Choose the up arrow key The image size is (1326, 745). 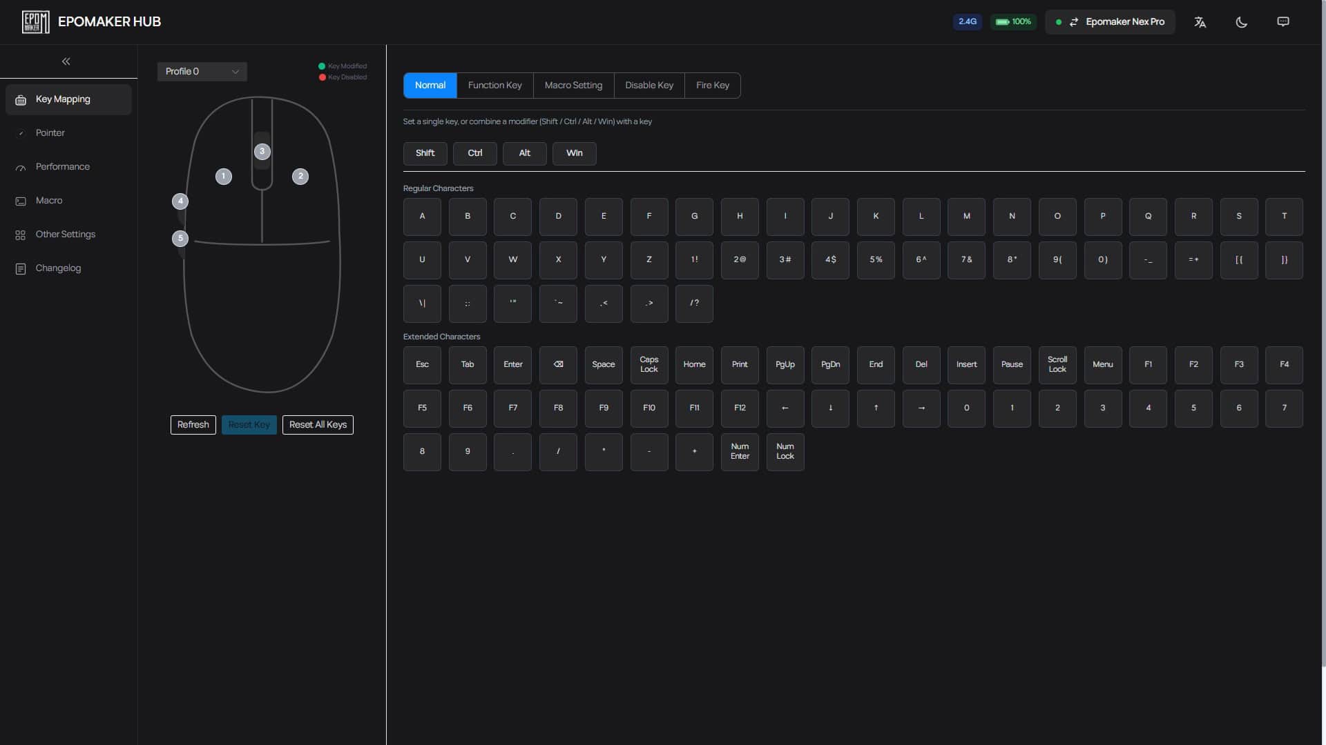point(876,408)
